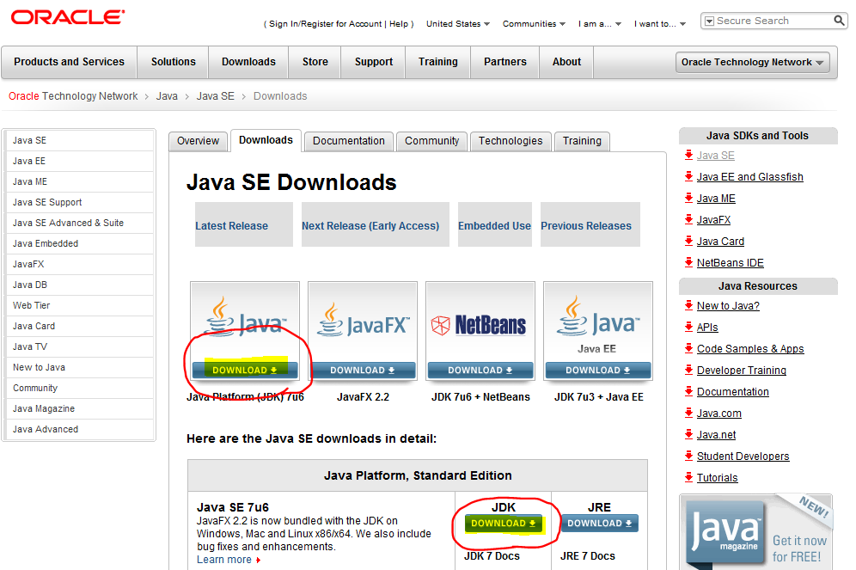This screenshot has width=856, height=570.
Task: Open the Oracle Technology Network dropdown
Action: click(x=753, y=62)
